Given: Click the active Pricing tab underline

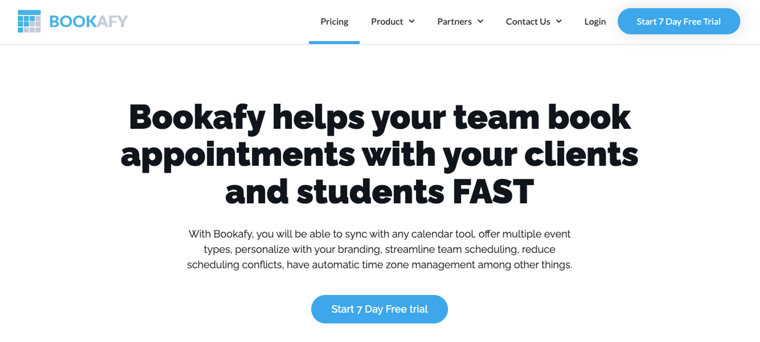Looking at the screenshot, I should [334, 42].
